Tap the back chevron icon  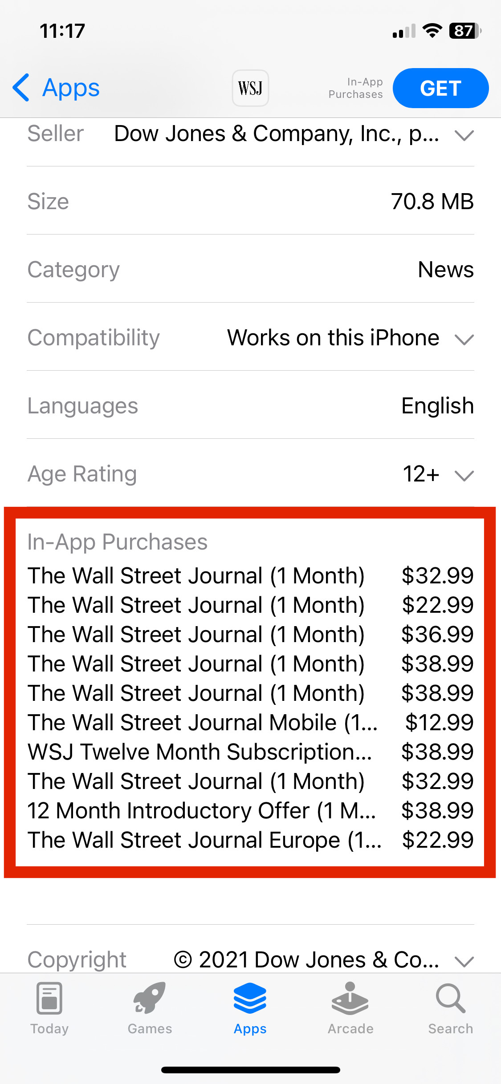point(21,88)
